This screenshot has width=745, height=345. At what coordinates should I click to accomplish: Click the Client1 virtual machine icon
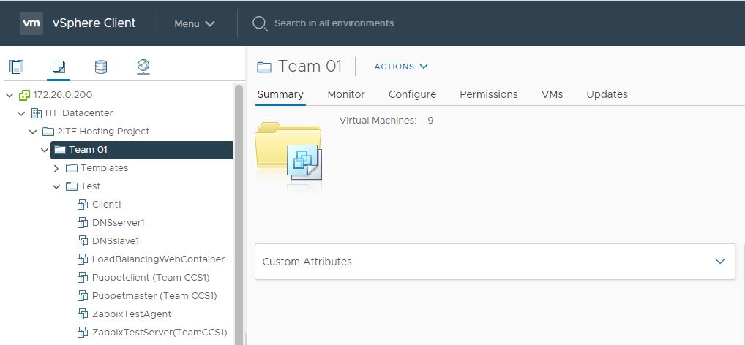pos(82,205)
